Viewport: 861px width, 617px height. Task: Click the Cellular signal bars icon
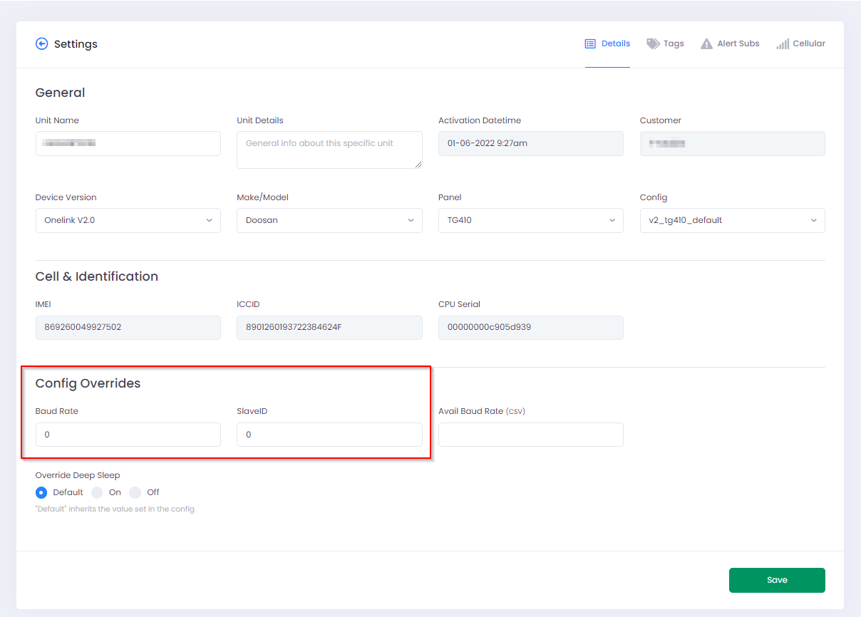pos(783,44)
